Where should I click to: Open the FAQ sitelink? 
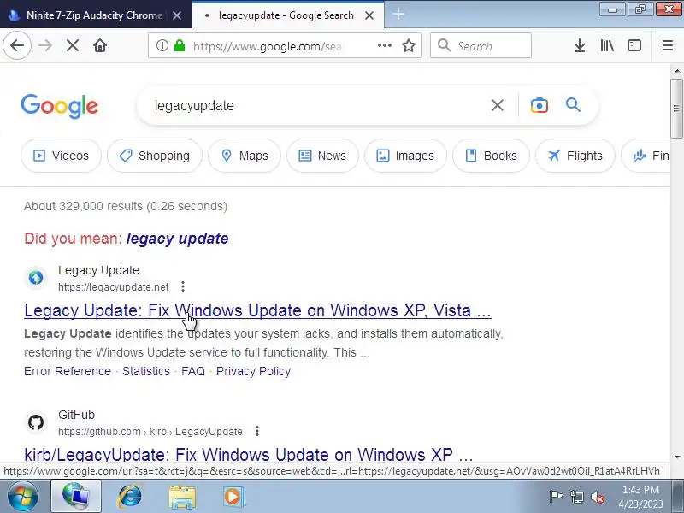pos(193,371)
